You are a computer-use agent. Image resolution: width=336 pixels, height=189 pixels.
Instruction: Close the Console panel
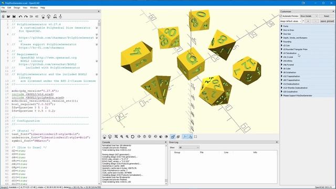pyautogui.click(x=165, y=142)
